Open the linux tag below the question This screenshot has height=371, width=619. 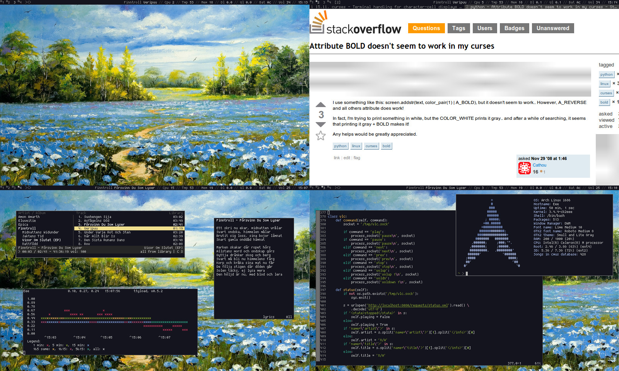pos(356,146)
